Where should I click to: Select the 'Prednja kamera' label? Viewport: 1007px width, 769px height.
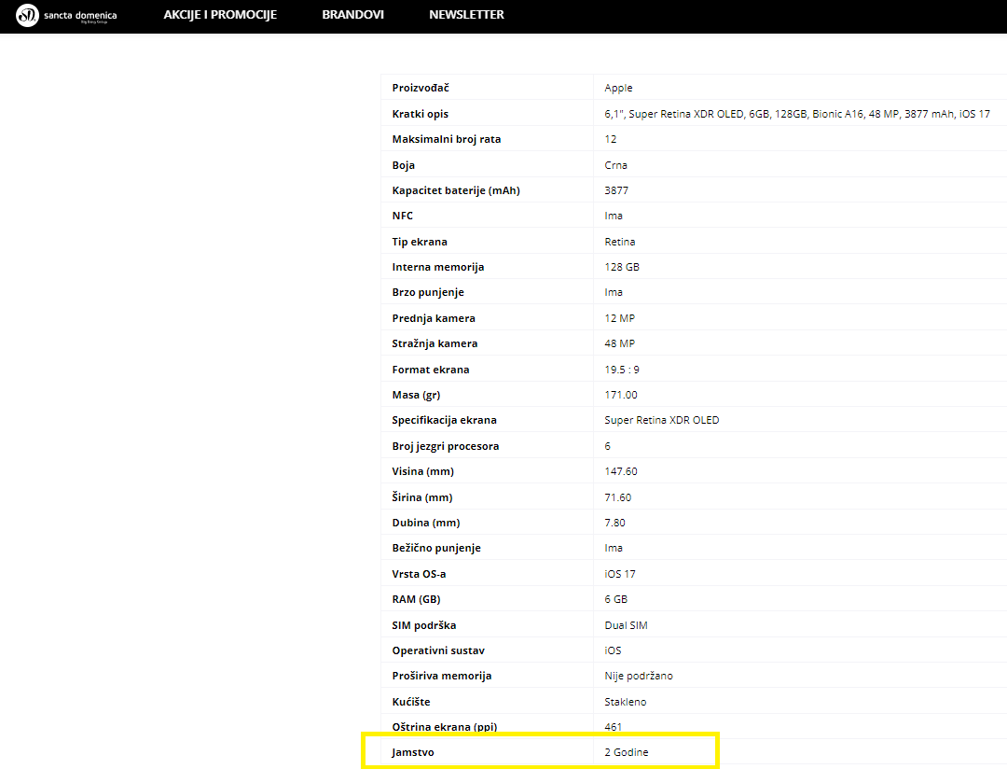434,318
